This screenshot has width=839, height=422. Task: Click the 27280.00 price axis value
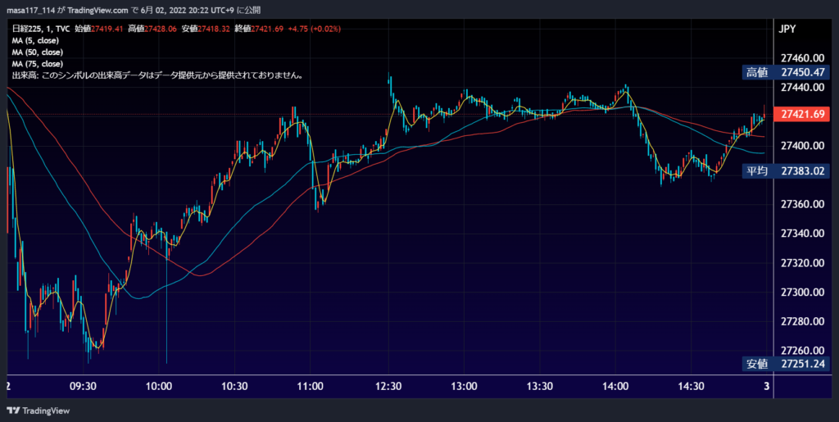pos(802,321)
